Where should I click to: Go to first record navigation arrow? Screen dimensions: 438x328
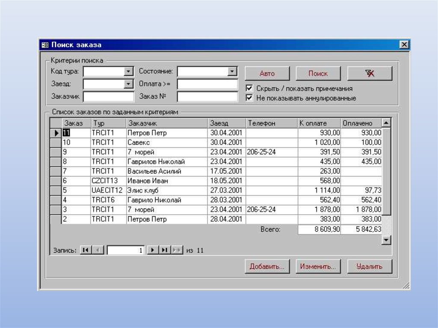(x=86, y=251)
